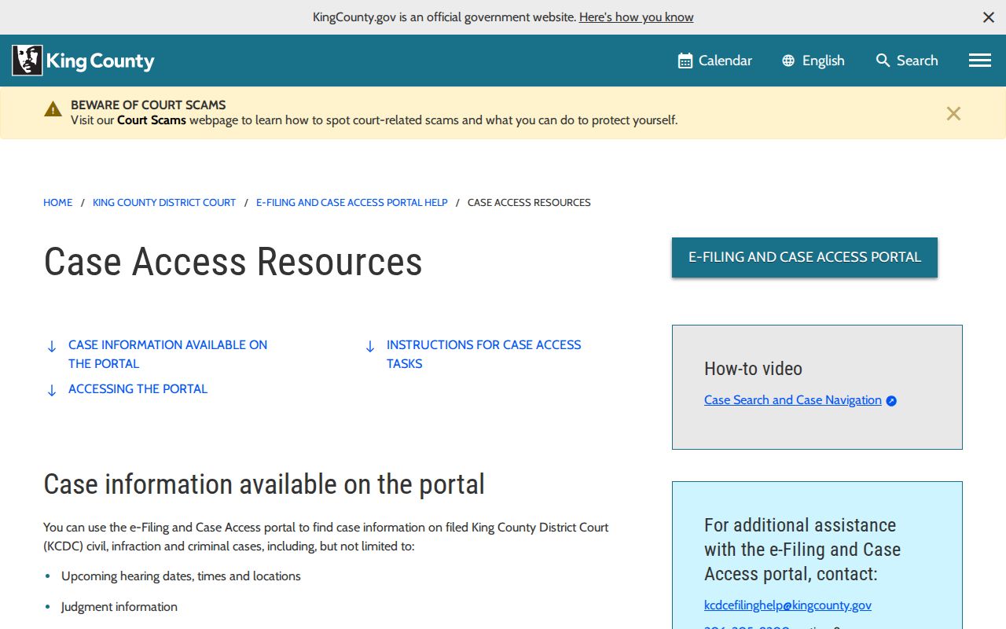Click the King County logo
Image resolution: width=1006 pixels, height=629 pixels.
(83, 61)
